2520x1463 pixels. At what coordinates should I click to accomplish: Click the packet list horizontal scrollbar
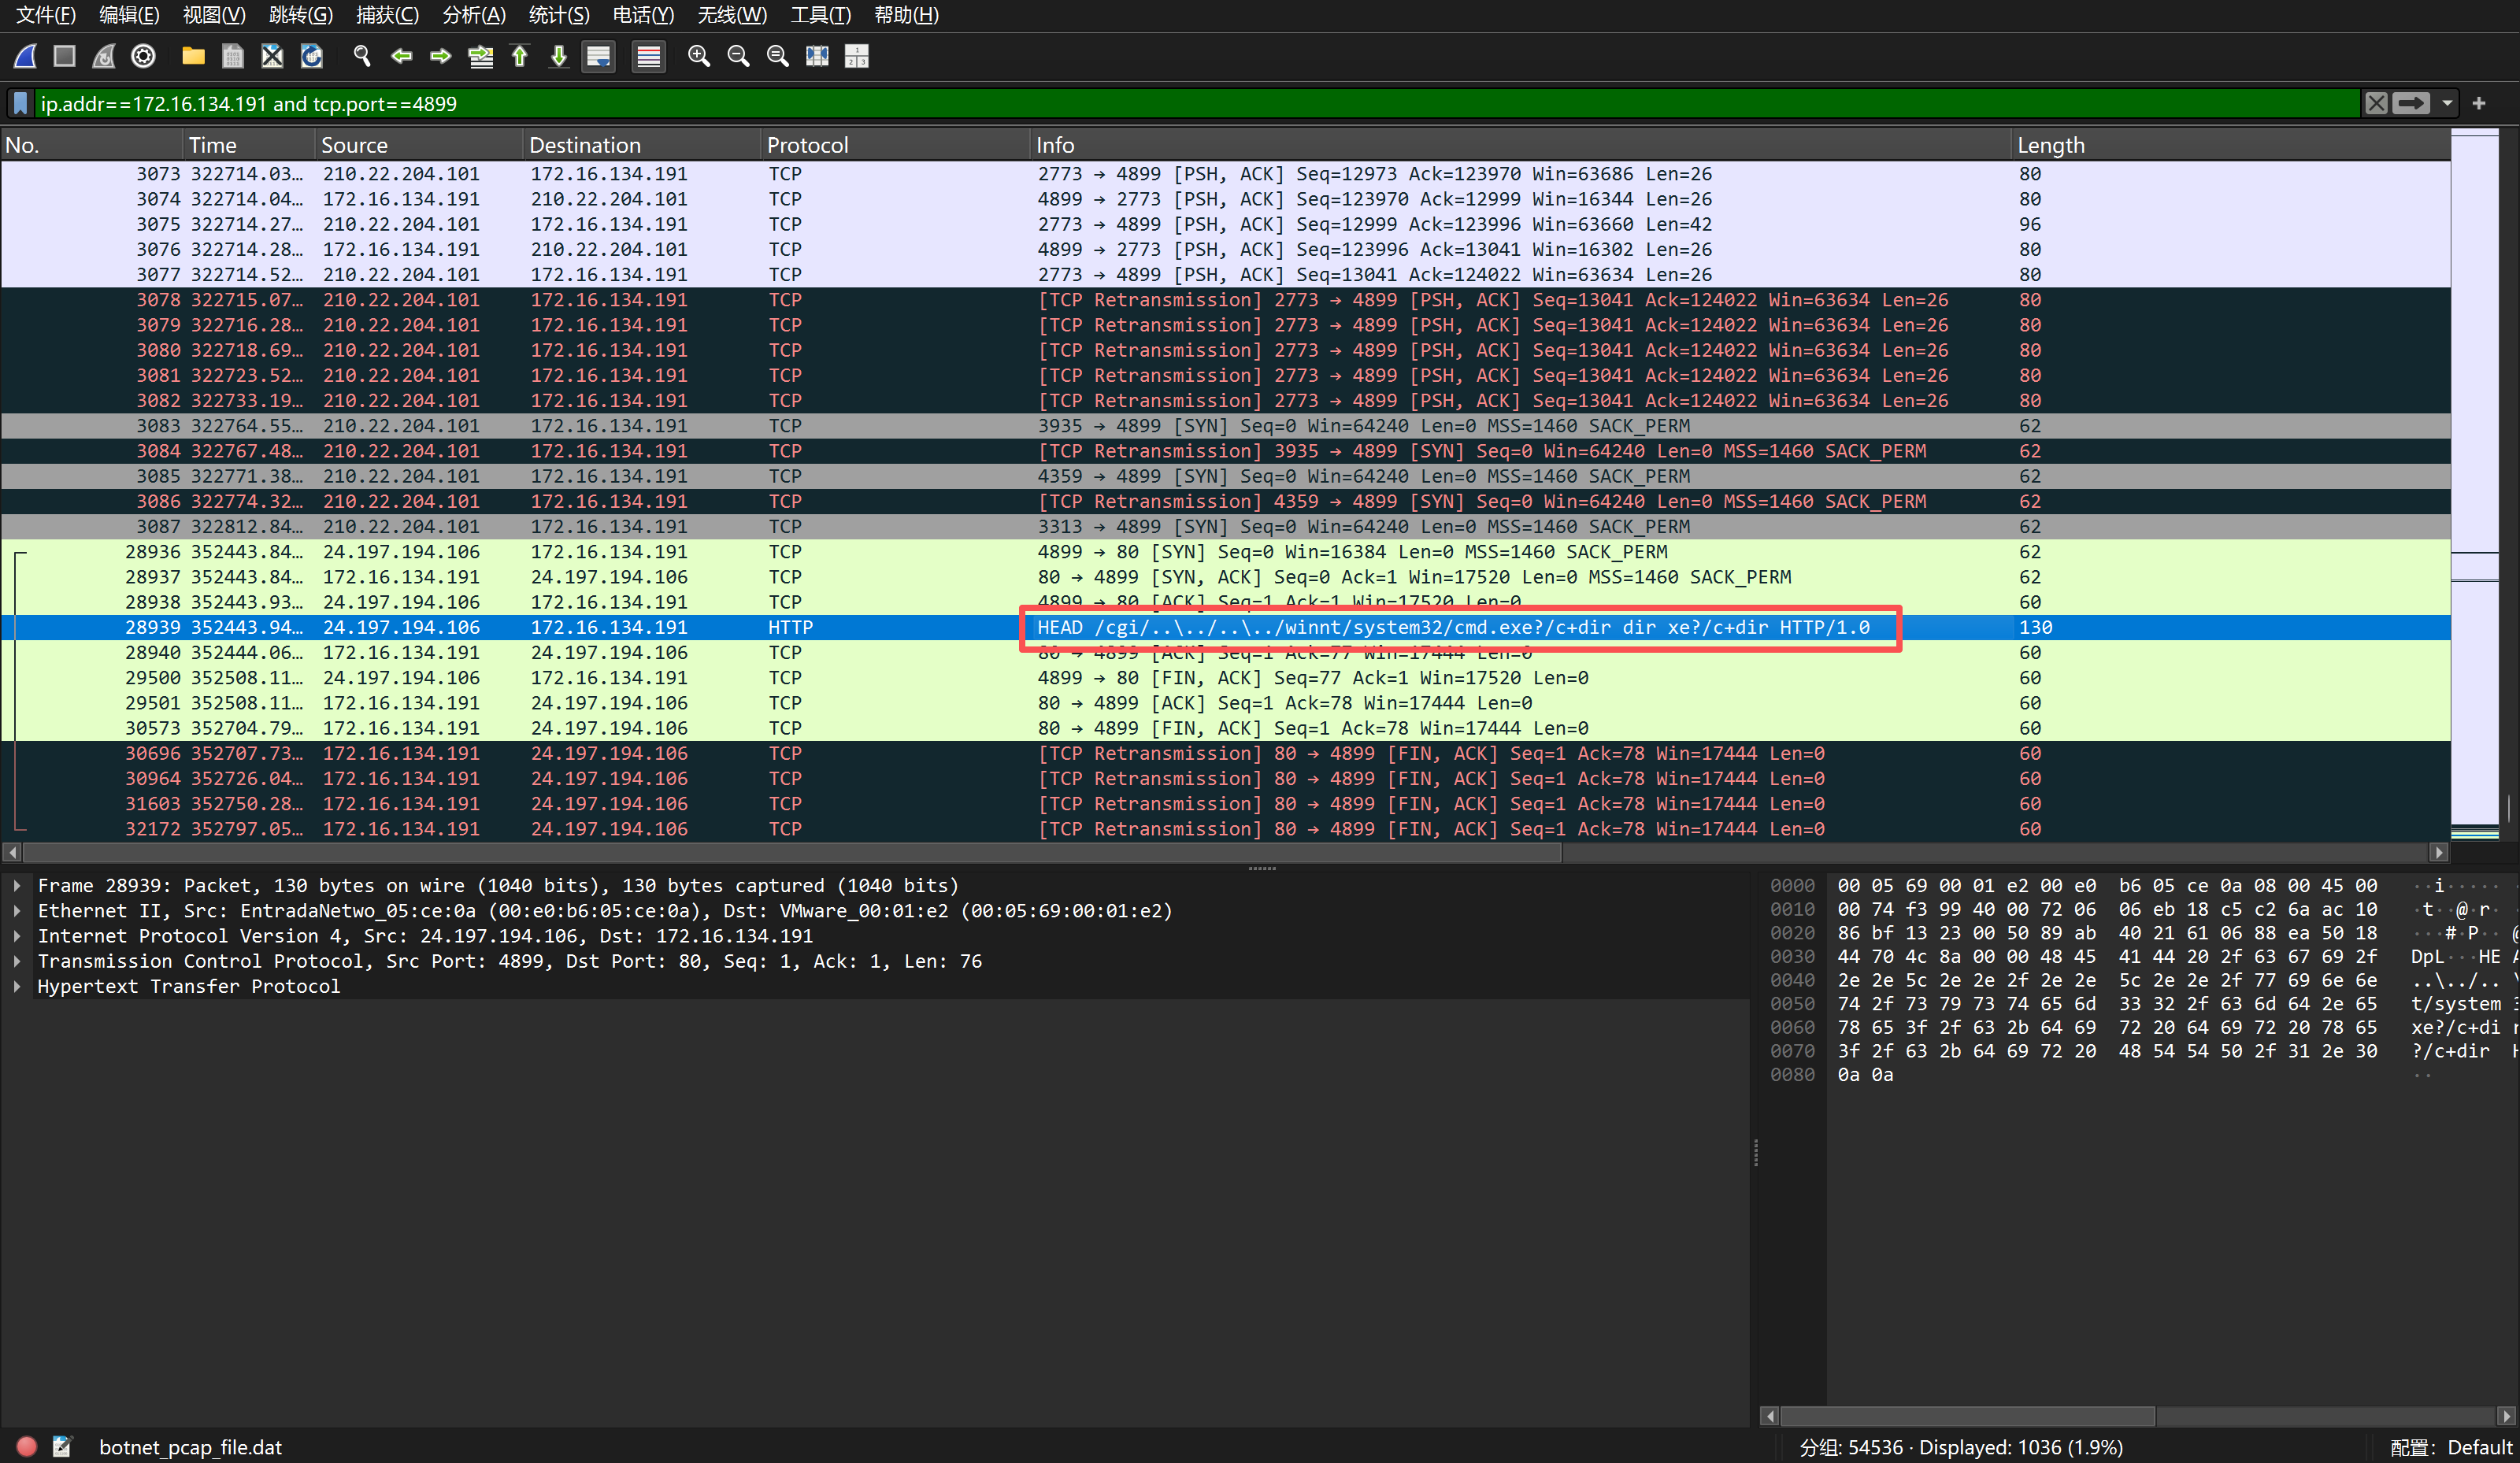pyautogui.click(x=790, y=853)
